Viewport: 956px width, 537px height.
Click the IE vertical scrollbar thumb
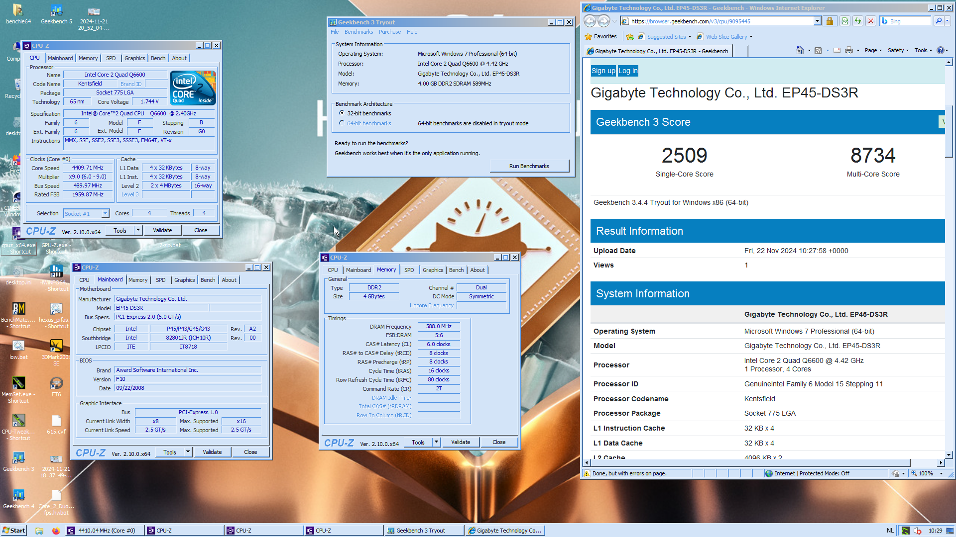(949, 131)
